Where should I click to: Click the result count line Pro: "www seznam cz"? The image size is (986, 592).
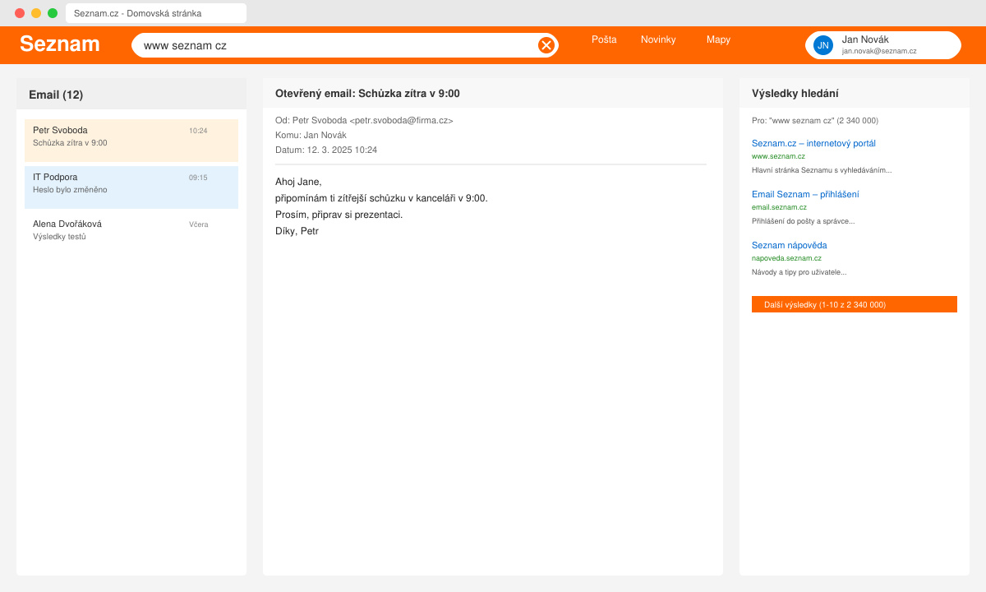(814, 120)
